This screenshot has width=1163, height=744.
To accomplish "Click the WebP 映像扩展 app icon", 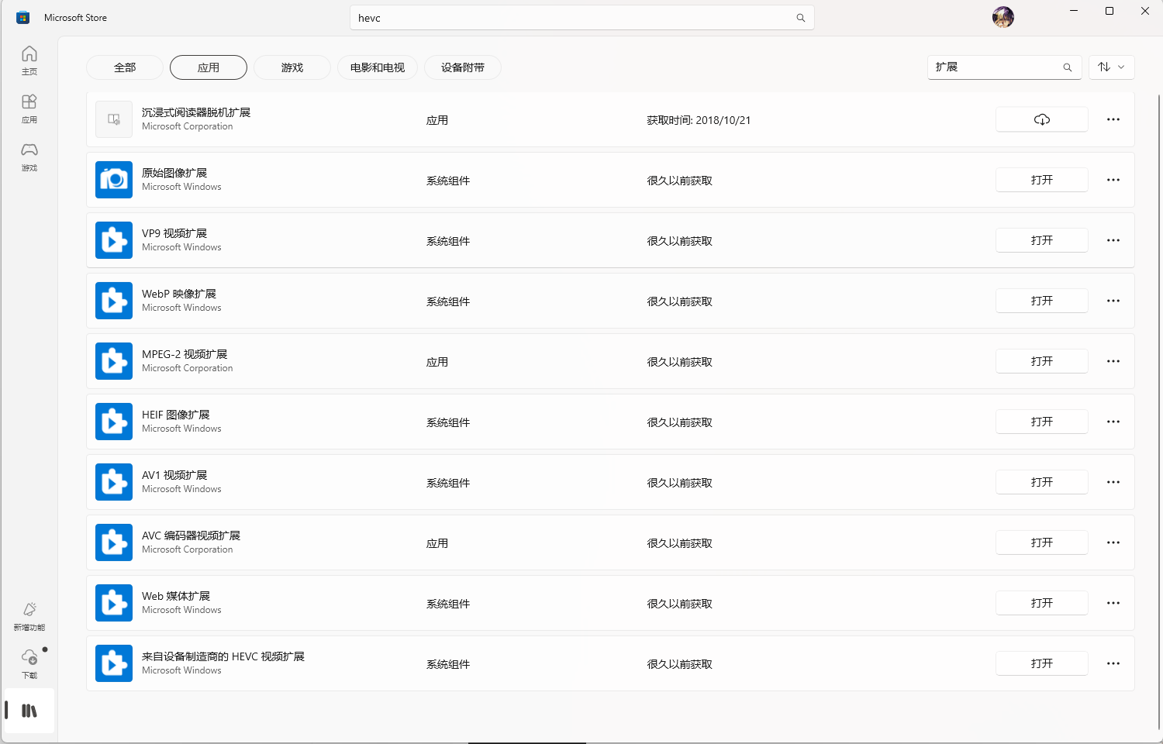I will pyautogui.click(x=114, y=301).
